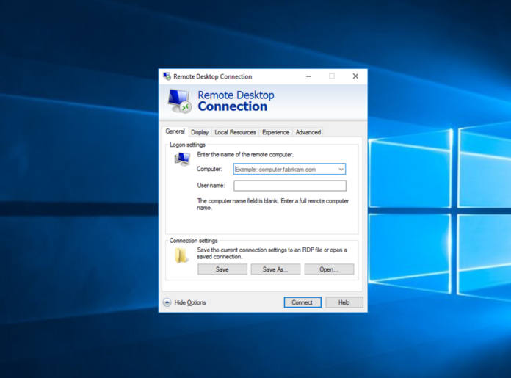Click the Connect button
This screenshot has width=511, height=378.
(302, 302)
